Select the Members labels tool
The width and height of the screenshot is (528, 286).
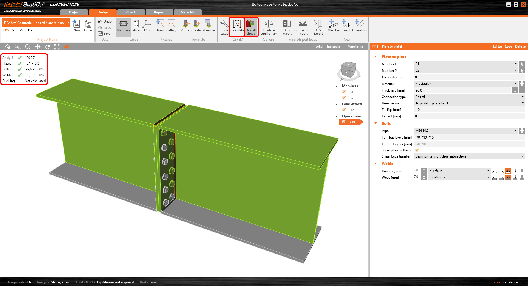click(x=123, y=27)
